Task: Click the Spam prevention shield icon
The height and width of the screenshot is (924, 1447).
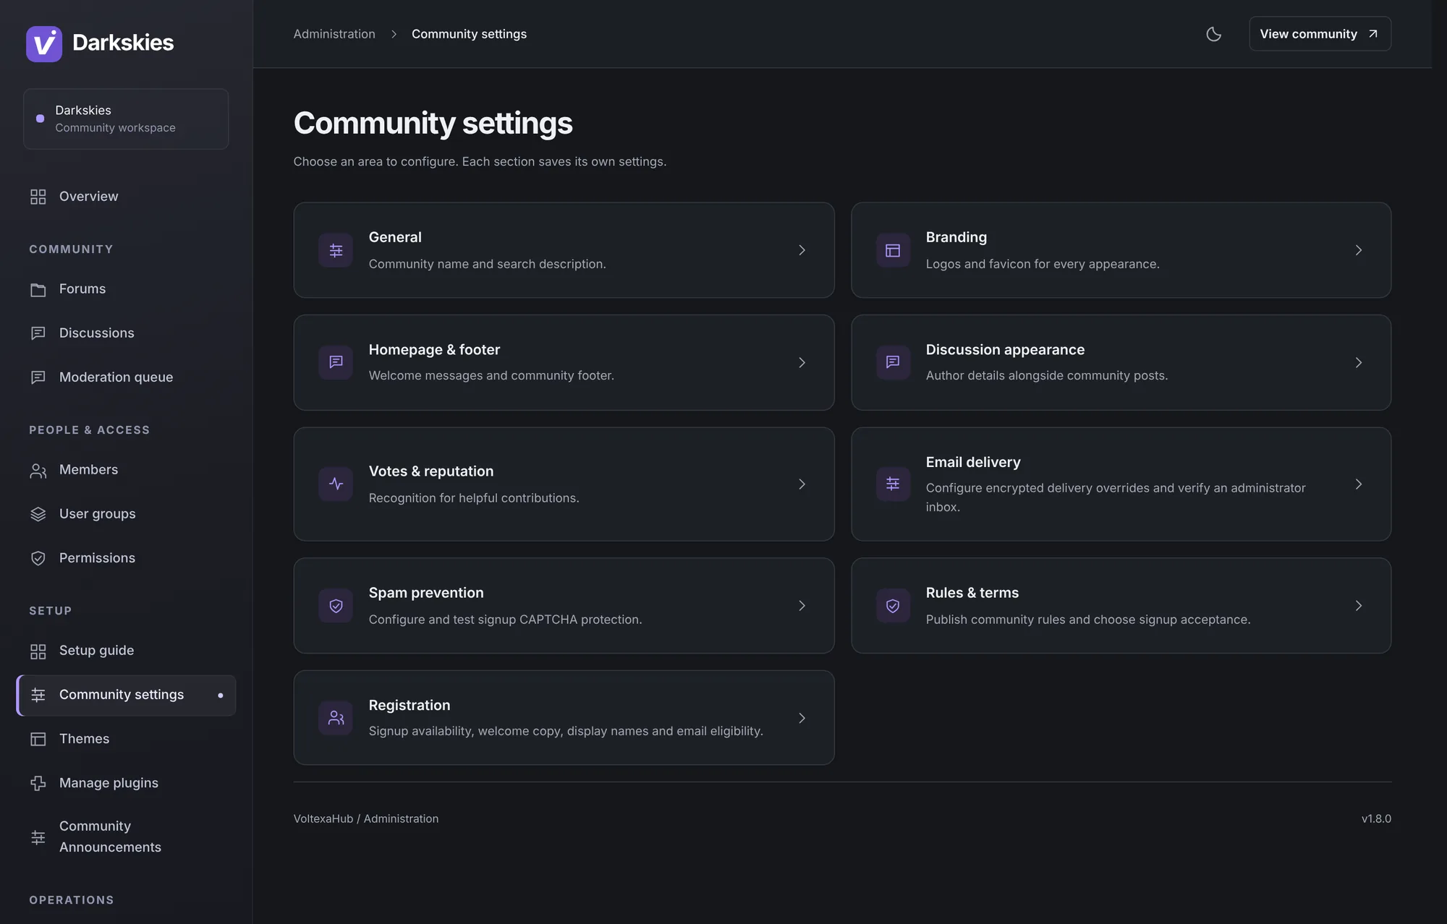Action: coord(336,606)
